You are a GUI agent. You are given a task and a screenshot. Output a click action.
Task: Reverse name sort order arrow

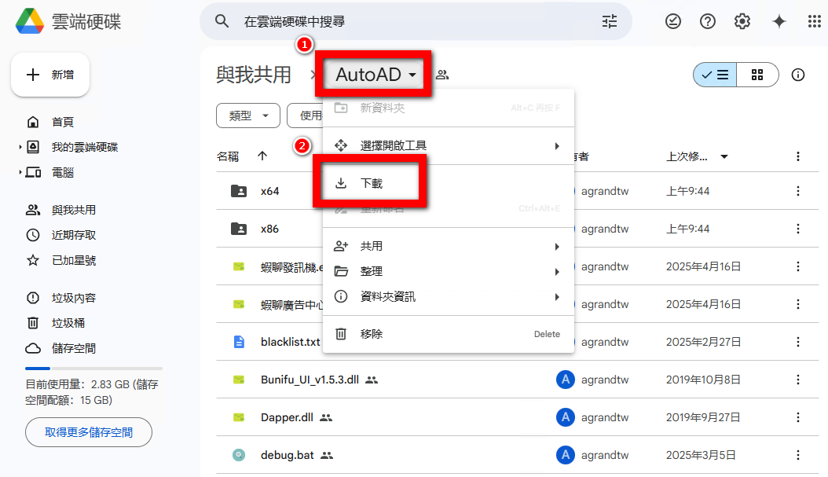point(262,156)
